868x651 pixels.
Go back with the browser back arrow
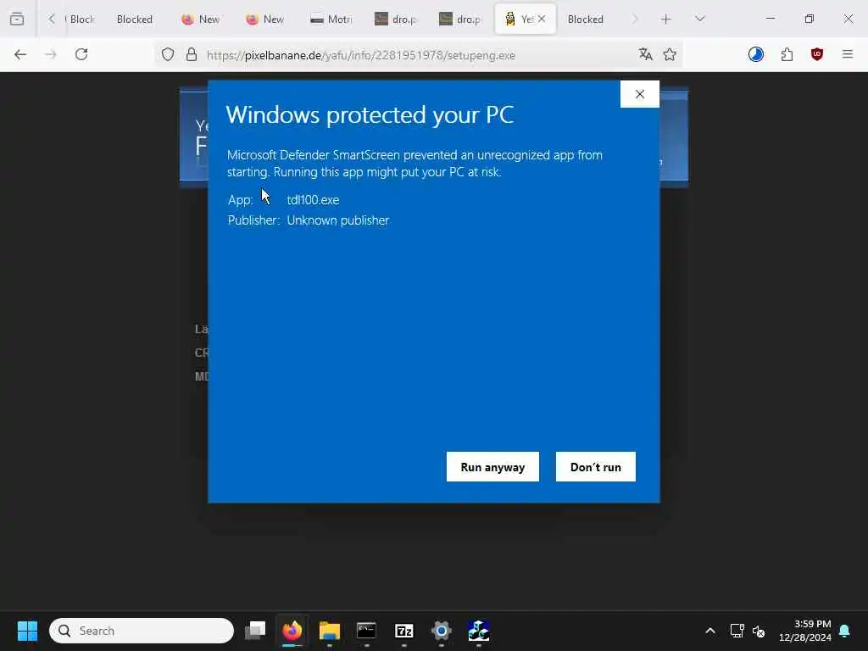pyautogui.click(x=20, y=54)
